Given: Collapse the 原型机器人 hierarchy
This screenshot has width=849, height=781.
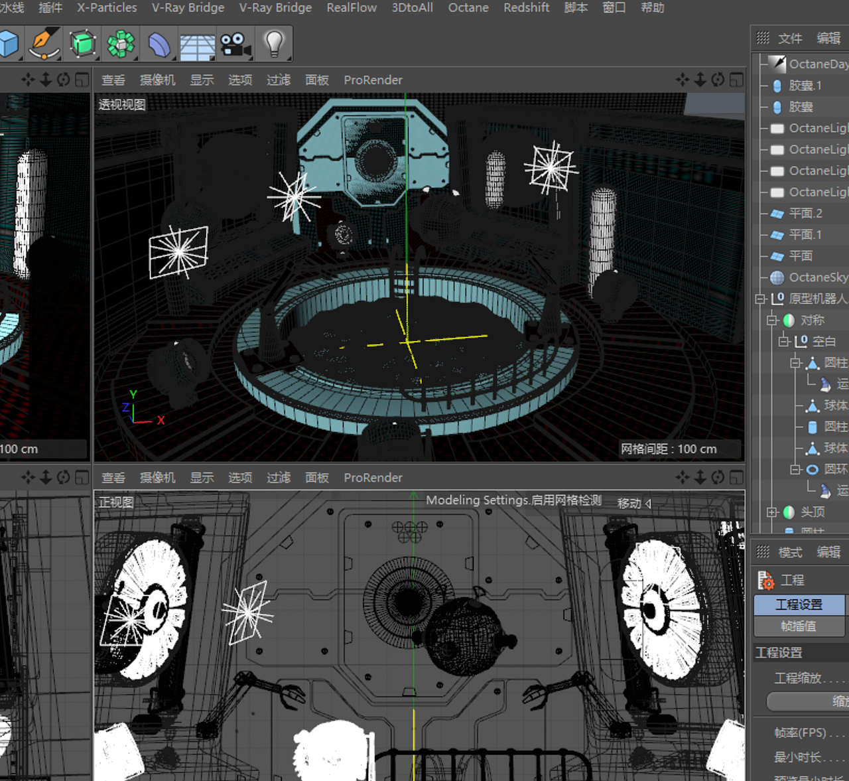Looking at the screenshot, I should pos(760,300).
